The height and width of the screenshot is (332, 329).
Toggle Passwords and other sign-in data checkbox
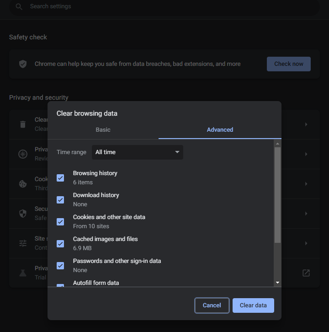tap(60, 266)
